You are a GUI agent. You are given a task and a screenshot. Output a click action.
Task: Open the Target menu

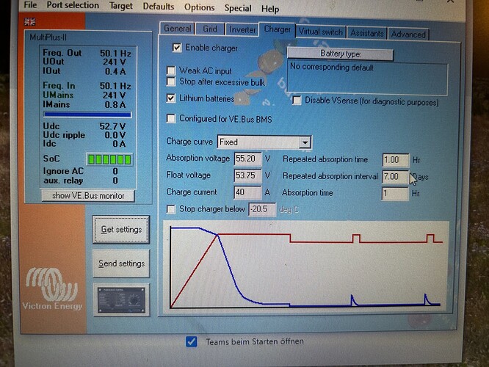pyautogui.click(x=120, y=6)
